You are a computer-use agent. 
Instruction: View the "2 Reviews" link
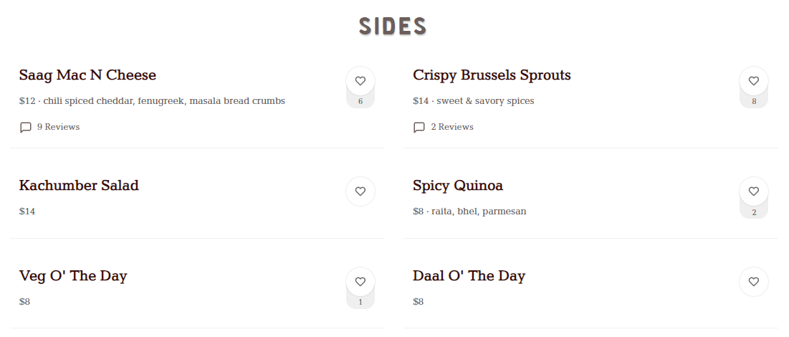(x=452, y=127)
